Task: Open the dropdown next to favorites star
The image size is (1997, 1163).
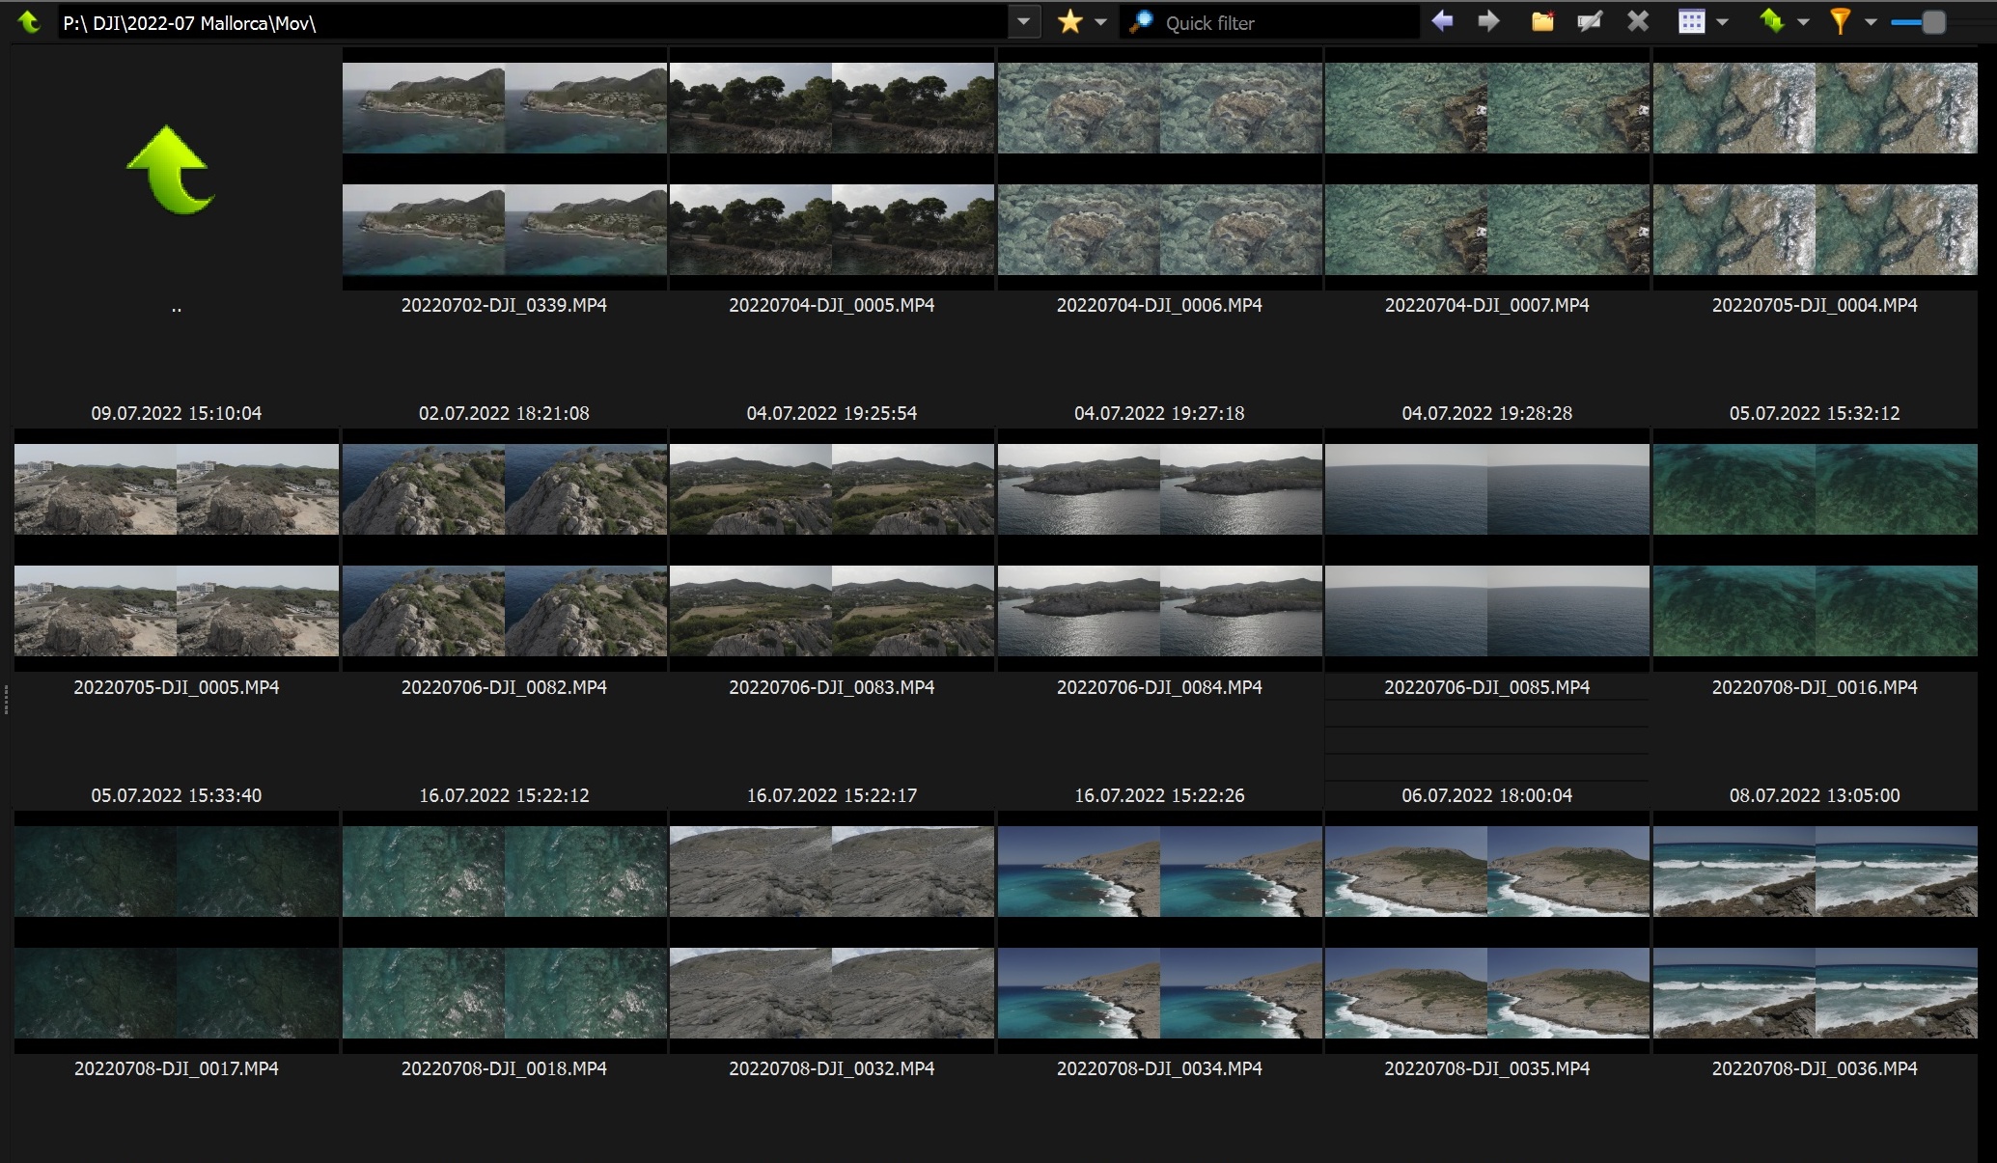Action: [1100, 22]
